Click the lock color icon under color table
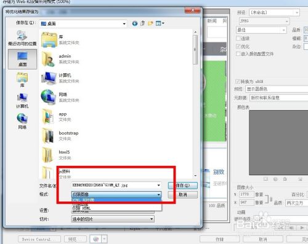This screenshot has width=308, height=244. pos(285,179)
